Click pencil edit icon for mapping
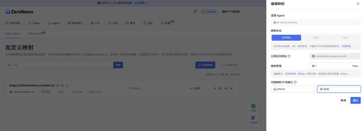 coord(215,88)
